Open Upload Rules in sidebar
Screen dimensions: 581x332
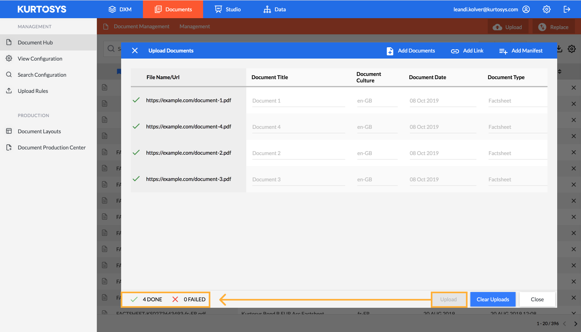point(48,91)
